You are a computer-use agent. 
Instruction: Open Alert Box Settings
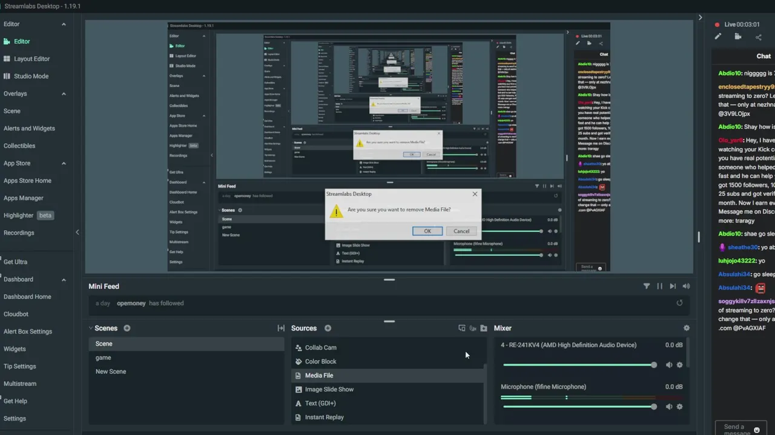point(28,332)
